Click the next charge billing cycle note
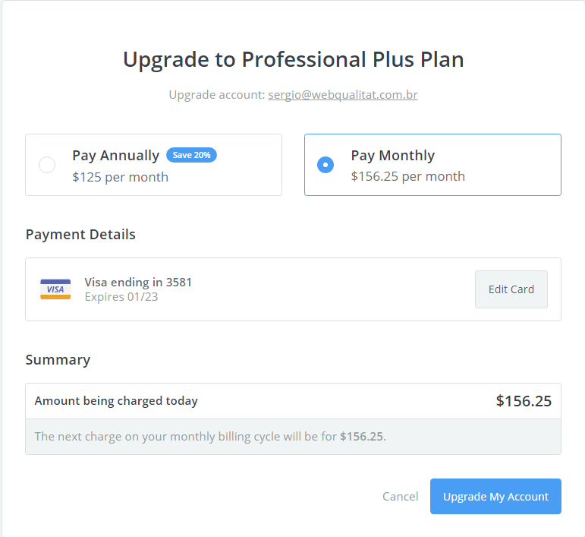The image size is (585, 537). (210, 437)
